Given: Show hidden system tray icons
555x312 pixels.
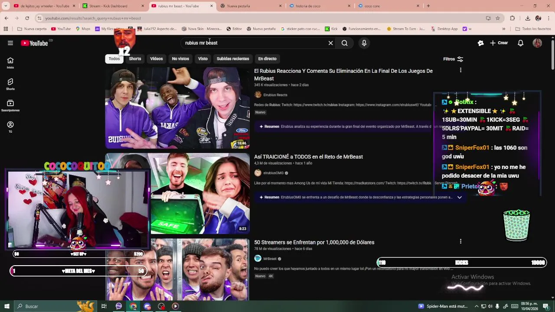Looking at the screenshot, I should click(477, 306).
